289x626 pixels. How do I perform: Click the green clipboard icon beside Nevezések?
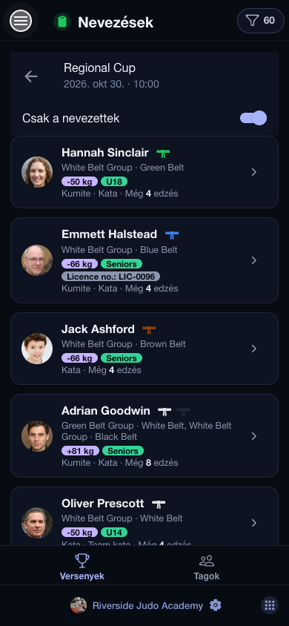[x=62, y=22]
